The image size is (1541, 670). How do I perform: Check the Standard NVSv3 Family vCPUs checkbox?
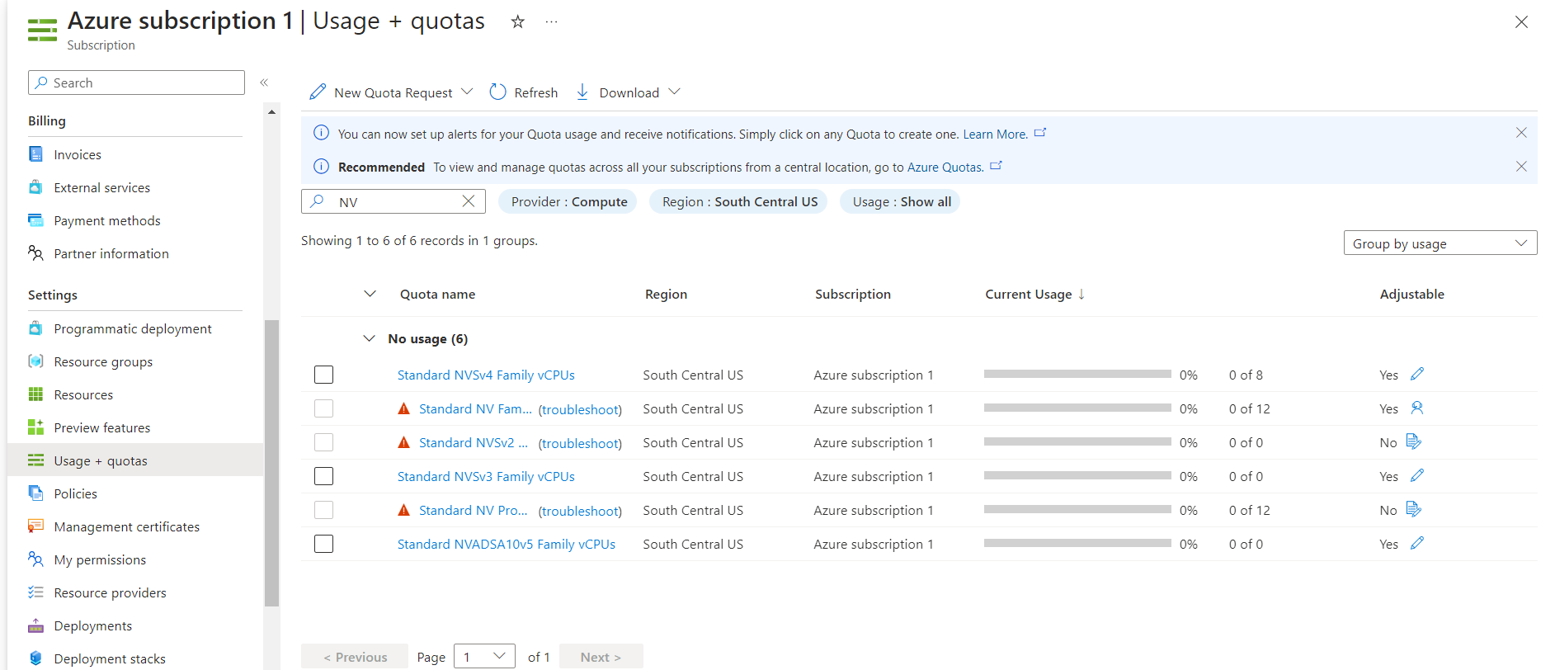pos(324,476)
